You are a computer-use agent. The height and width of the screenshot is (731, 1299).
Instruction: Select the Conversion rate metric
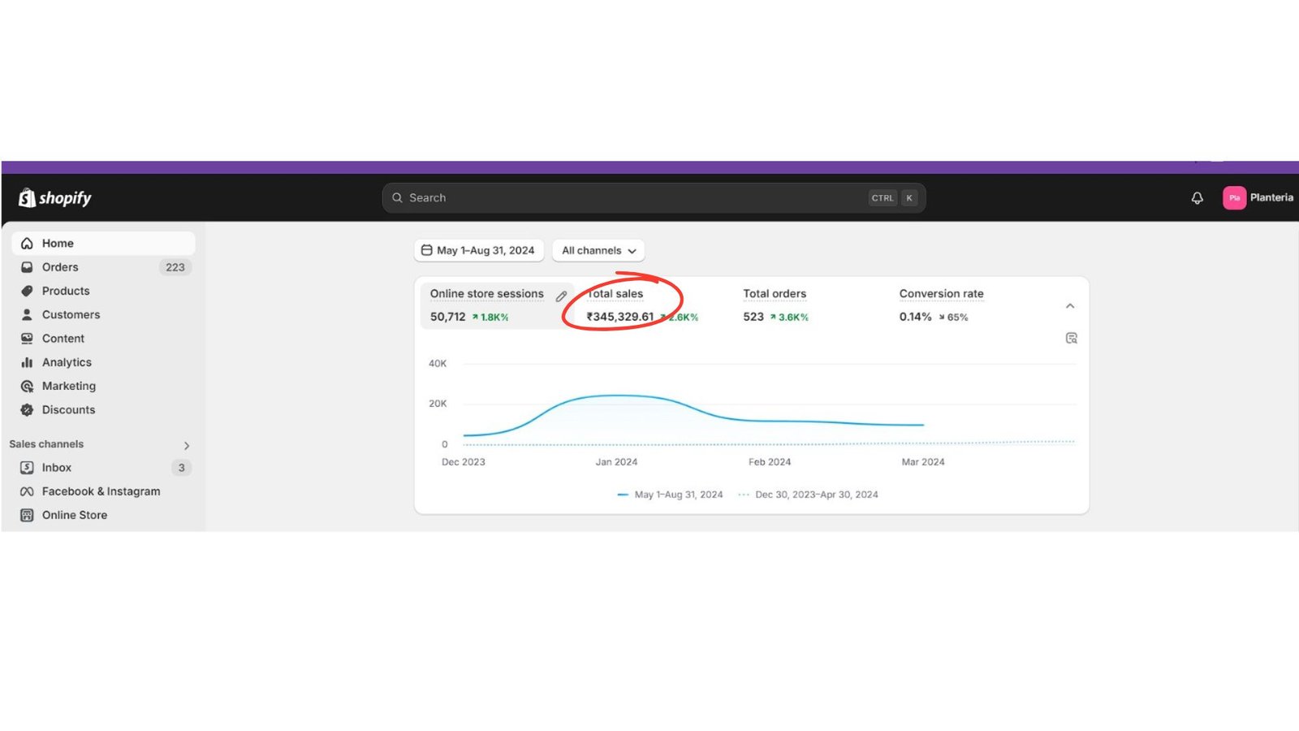tap(942, 305)
